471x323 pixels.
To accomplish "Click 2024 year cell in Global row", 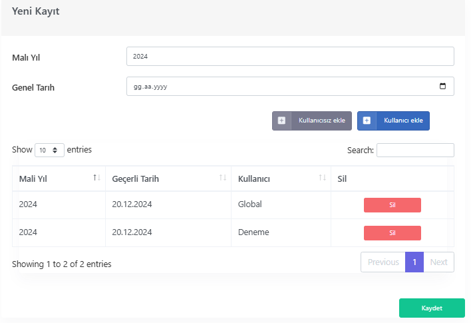I will pos(59,204).
